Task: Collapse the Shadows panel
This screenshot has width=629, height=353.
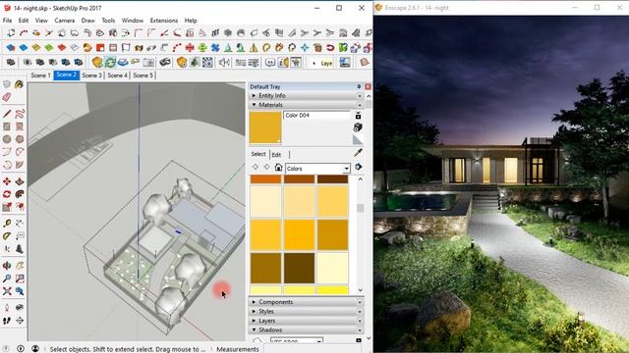Action: tap(306, 329)
